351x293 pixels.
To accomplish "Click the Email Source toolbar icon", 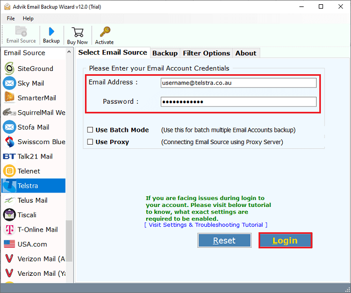I will pos(21,31).
